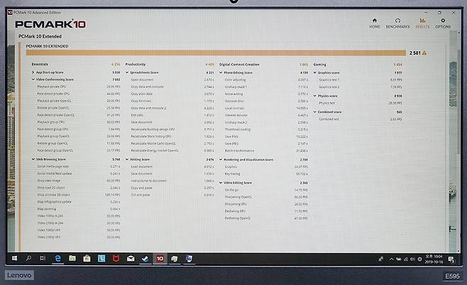Collapse the Spreadsheets Score section
The width and height of the screenshot is (467, 285).
[x=127, y=72]
